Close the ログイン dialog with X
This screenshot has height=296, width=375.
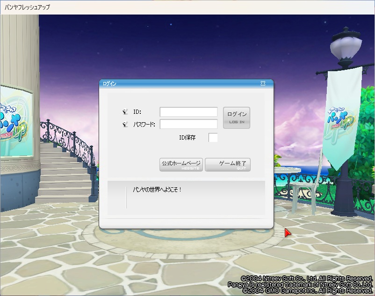point(263,83)
